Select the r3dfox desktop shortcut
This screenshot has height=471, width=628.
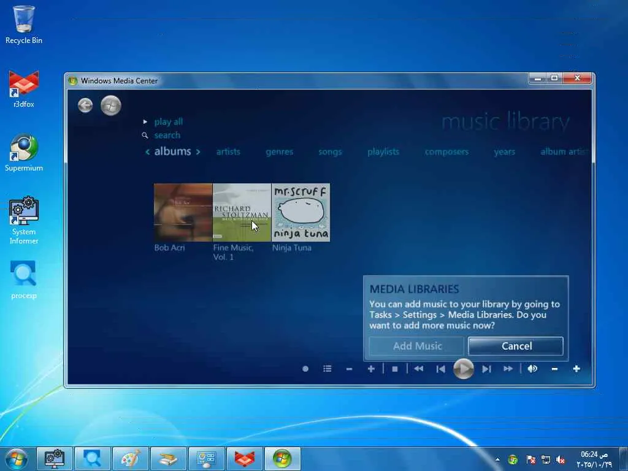24,89
